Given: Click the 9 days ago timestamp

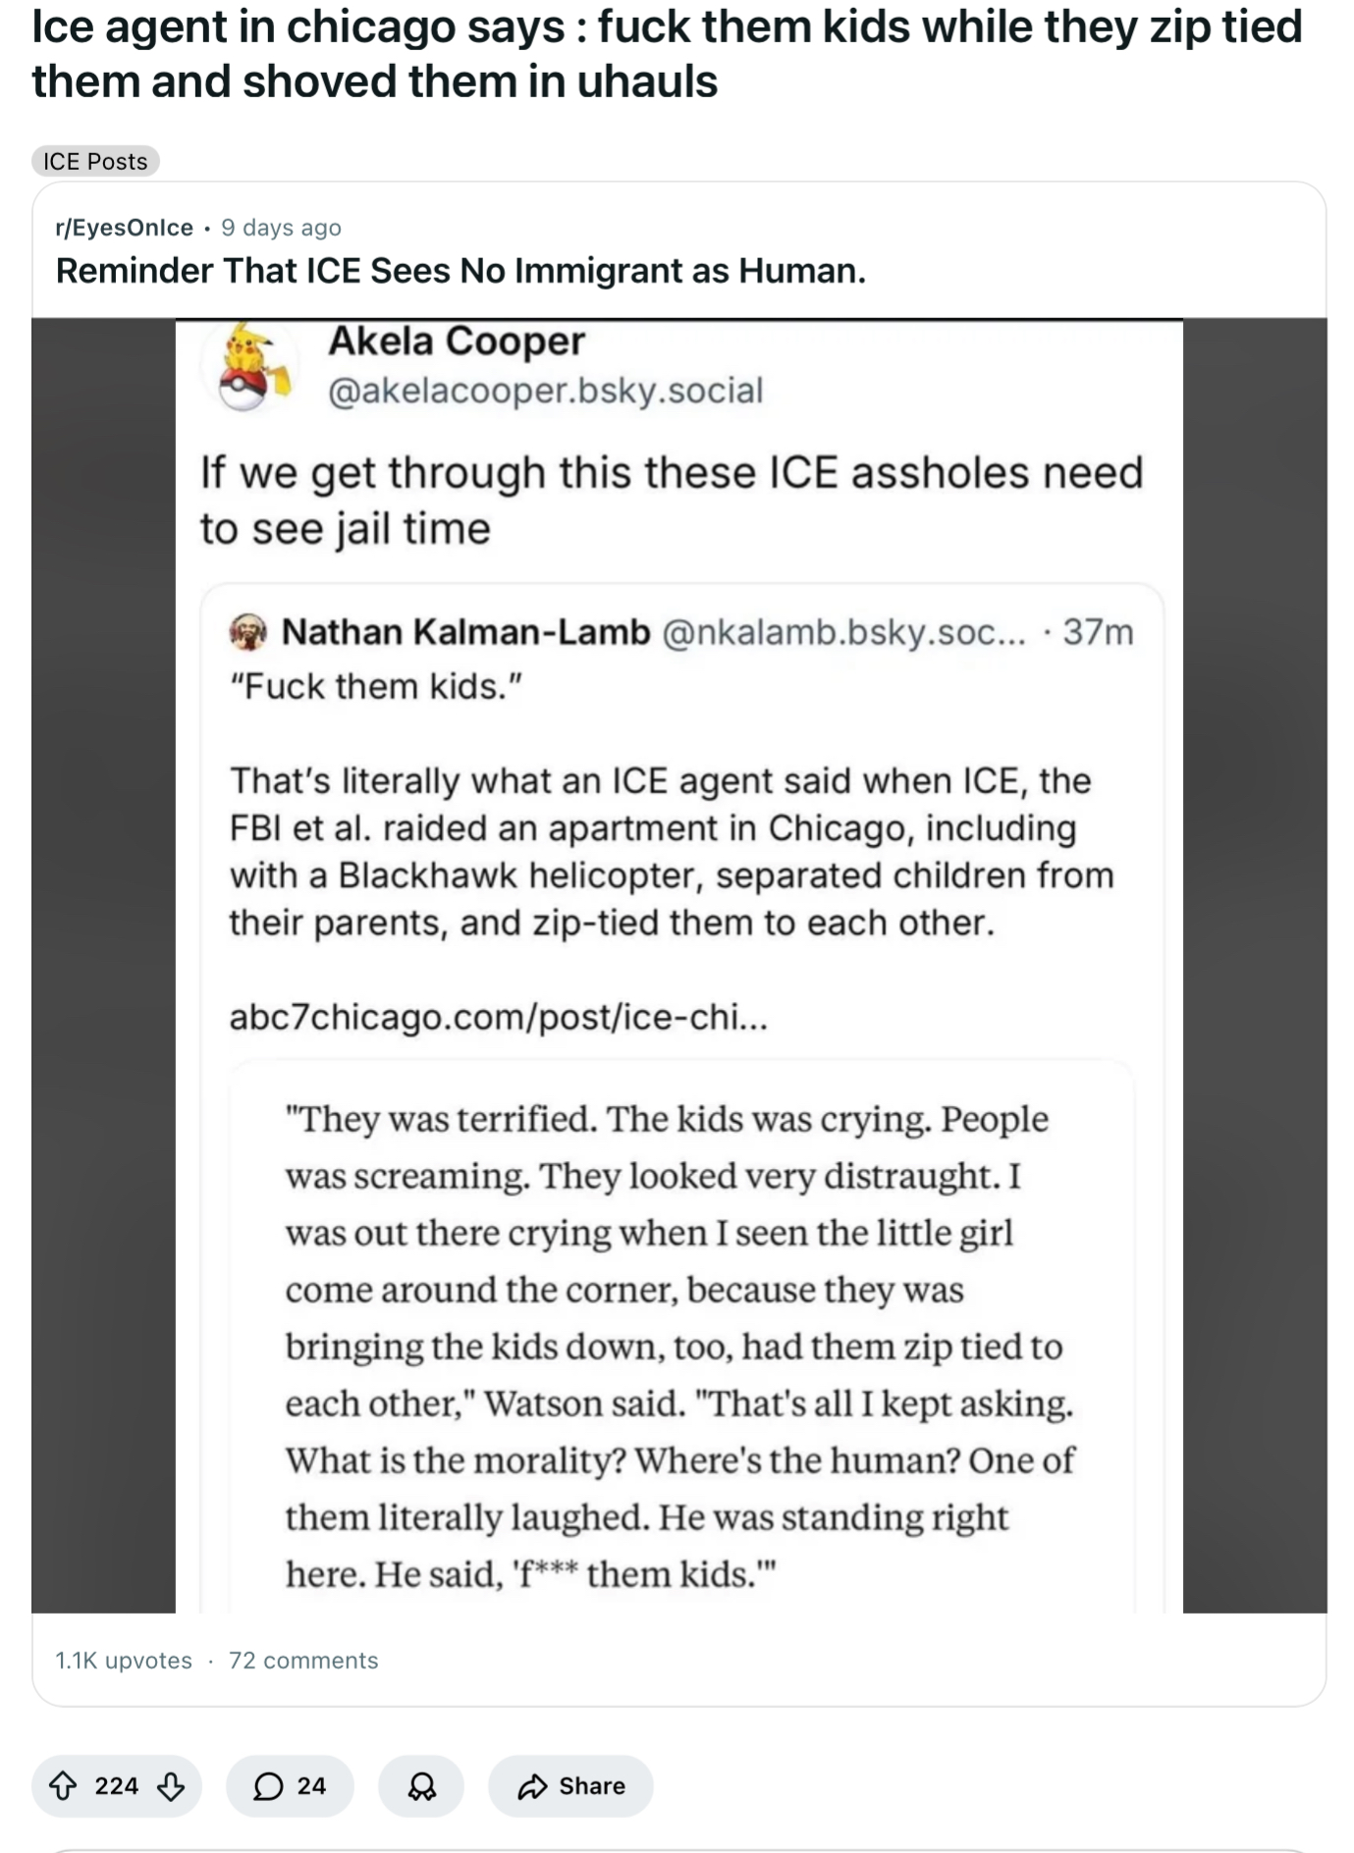Looking at the screenshot, I should (x=281, y=228).
